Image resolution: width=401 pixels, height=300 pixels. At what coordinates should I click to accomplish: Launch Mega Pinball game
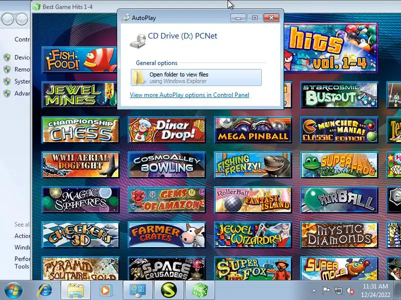[253, 130]
